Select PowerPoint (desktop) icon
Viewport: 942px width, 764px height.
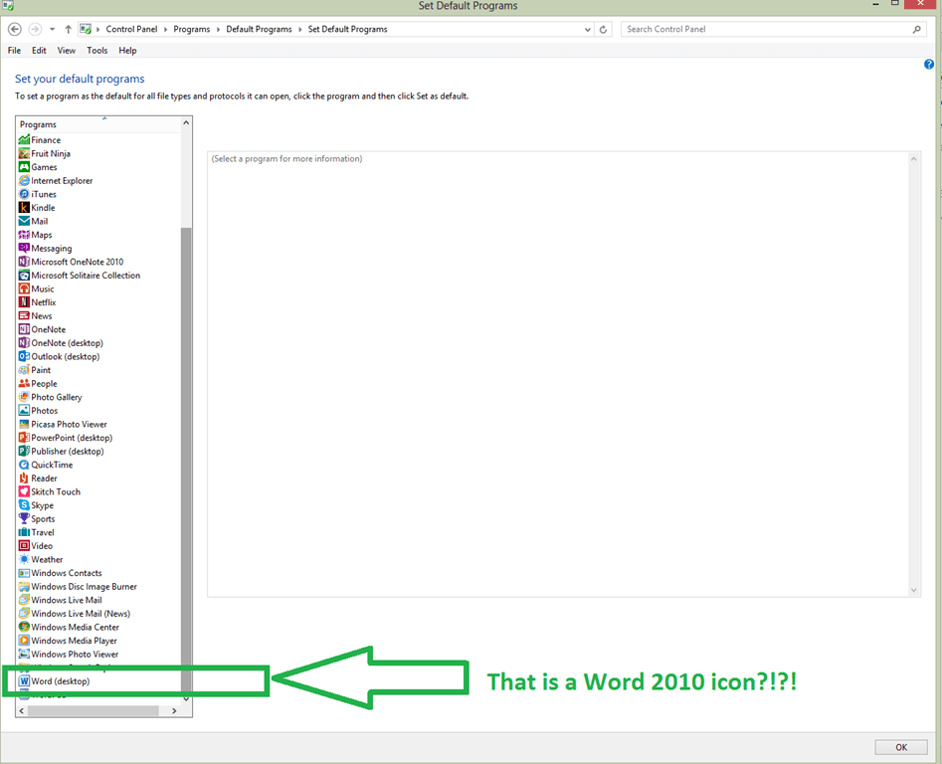[24, 438]
